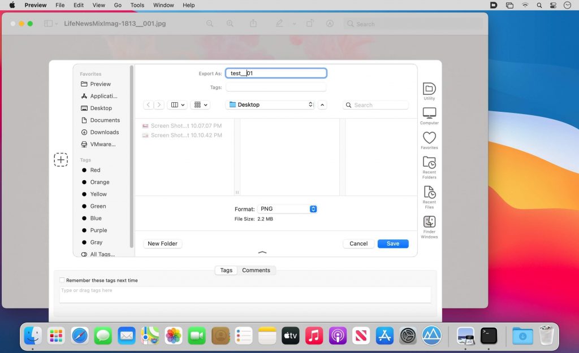Enable Remember these tags next time
The height and width of the screenshot is (353, 579).
tap(62, 280)
